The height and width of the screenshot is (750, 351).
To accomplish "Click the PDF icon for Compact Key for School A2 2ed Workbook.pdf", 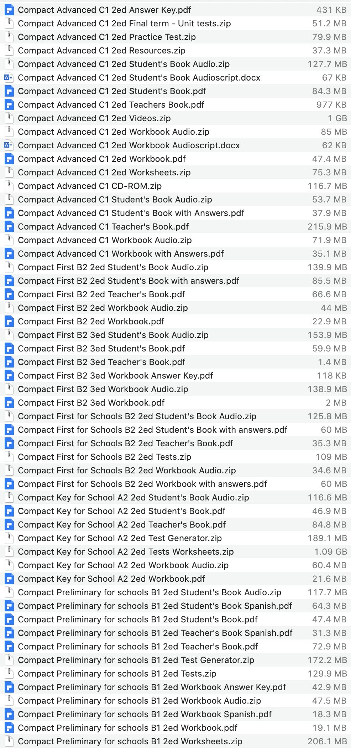I will click(9, 579).
